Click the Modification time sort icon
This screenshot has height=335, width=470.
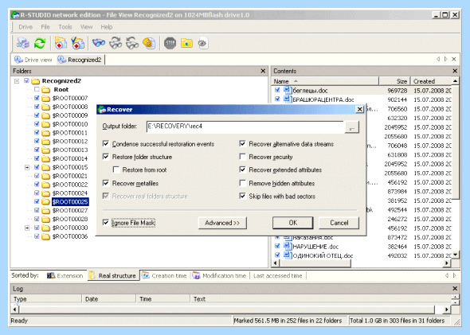coord(196,275)
